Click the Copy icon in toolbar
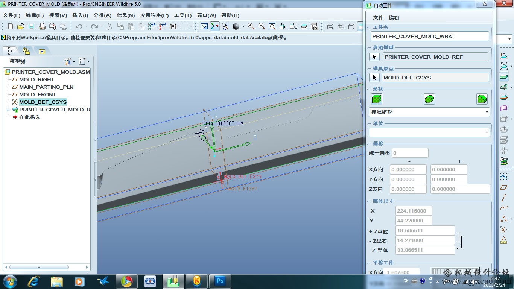 tap(120, 26)
